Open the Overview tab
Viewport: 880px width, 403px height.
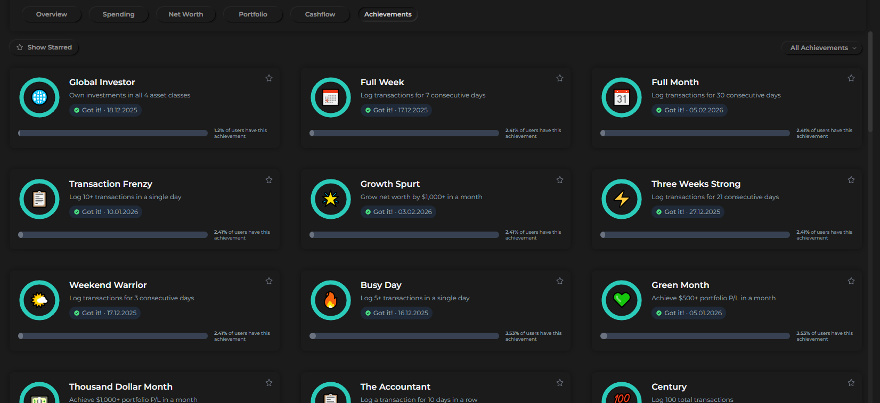pos(52,14)
